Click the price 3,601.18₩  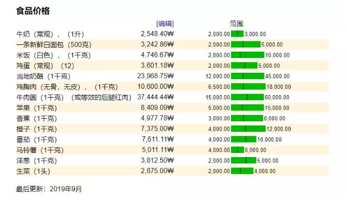157,65
